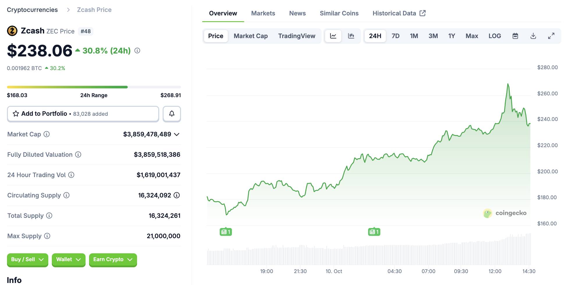Click the download chart data icon
This screenshot has height=285, width=568.
pyautogui.click(x=533, y=36)
